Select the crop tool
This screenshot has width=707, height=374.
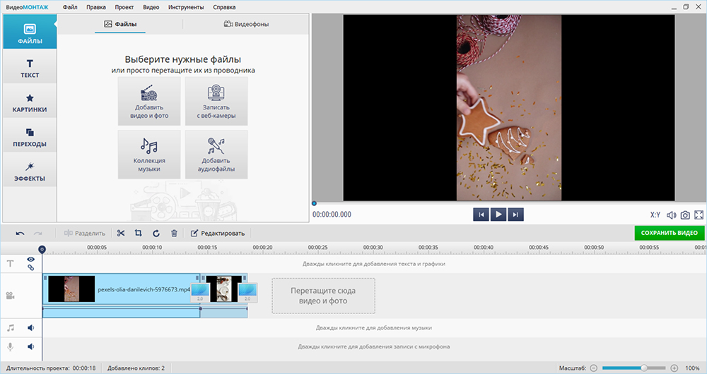pyautogui.click(x=139, y=233)
